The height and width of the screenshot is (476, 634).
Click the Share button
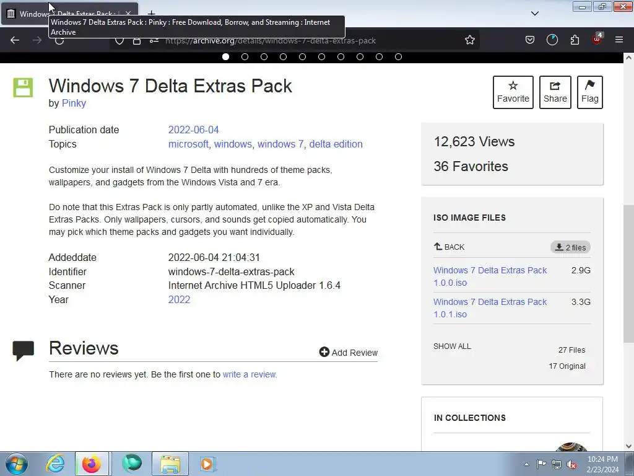[555, 92]
